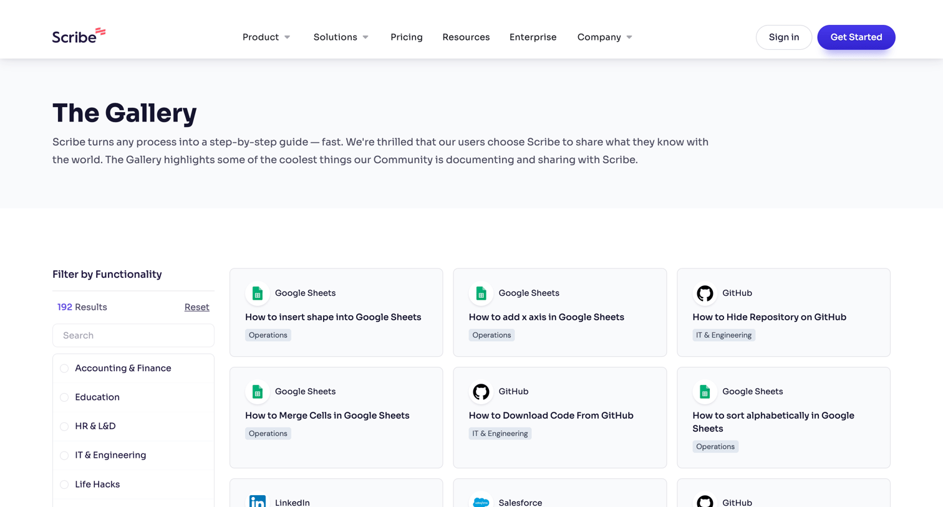Image resolution: width=943 pixels, height=507 pixels.
Task: Click "Google Sheets" label on insert shape card
Action: [x=306, y=293]
